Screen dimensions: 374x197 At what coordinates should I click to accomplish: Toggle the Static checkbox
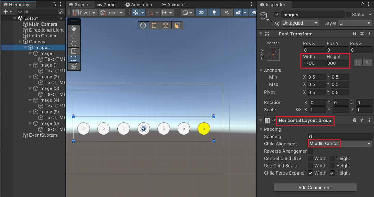[348, 15]
